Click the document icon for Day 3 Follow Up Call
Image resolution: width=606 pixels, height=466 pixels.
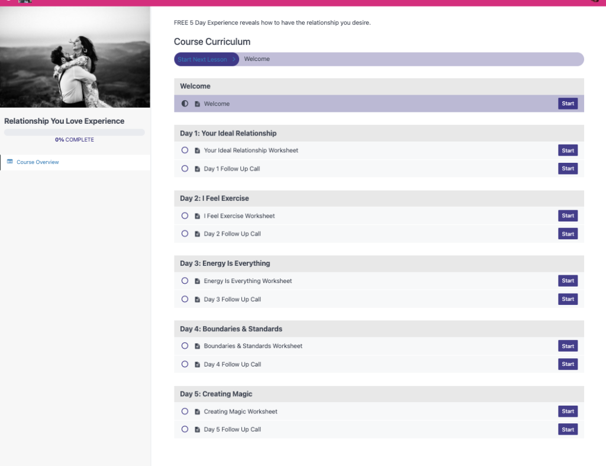pyautogui.click(x=197, y=300)
